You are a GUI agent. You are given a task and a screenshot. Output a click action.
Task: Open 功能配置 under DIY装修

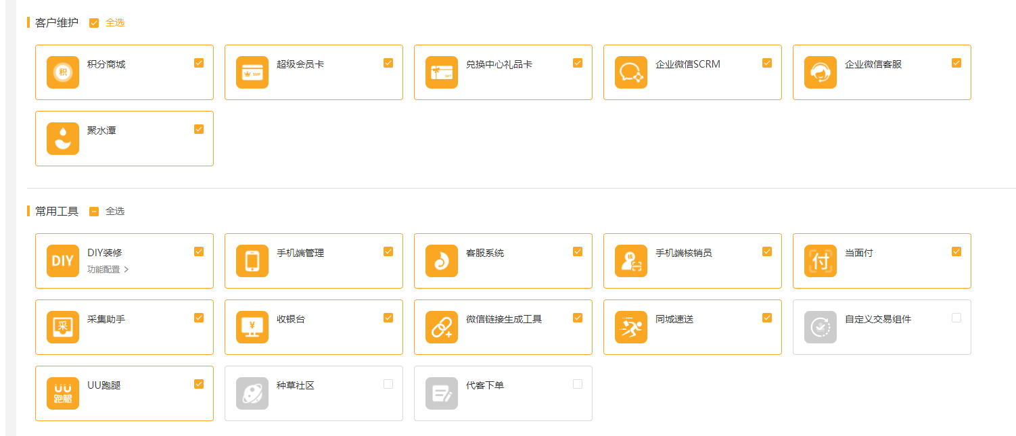tap(108, 269)
